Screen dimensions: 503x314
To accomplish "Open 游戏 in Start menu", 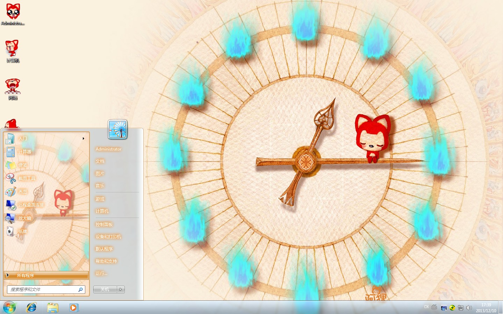I will coord(100,199).
